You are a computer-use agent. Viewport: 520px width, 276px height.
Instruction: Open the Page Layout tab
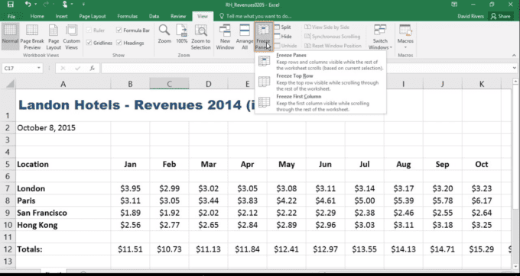(x=93, y=16)
